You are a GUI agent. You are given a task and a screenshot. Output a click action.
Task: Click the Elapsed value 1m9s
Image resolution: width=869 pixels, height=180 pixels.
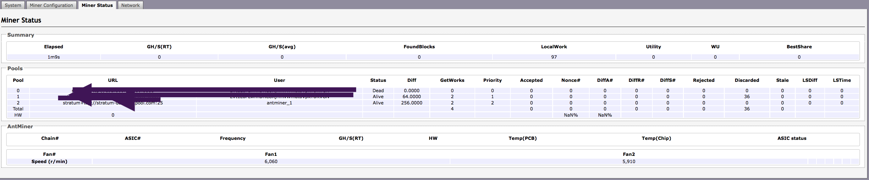[54, 57]
